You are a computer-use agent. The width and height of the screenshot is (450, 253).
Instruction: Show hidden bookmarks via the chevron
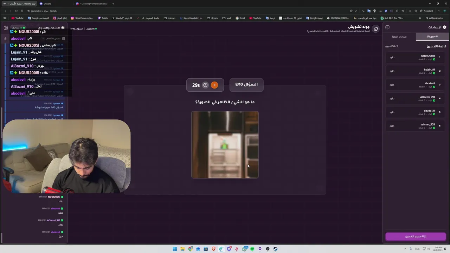[420, 18]
